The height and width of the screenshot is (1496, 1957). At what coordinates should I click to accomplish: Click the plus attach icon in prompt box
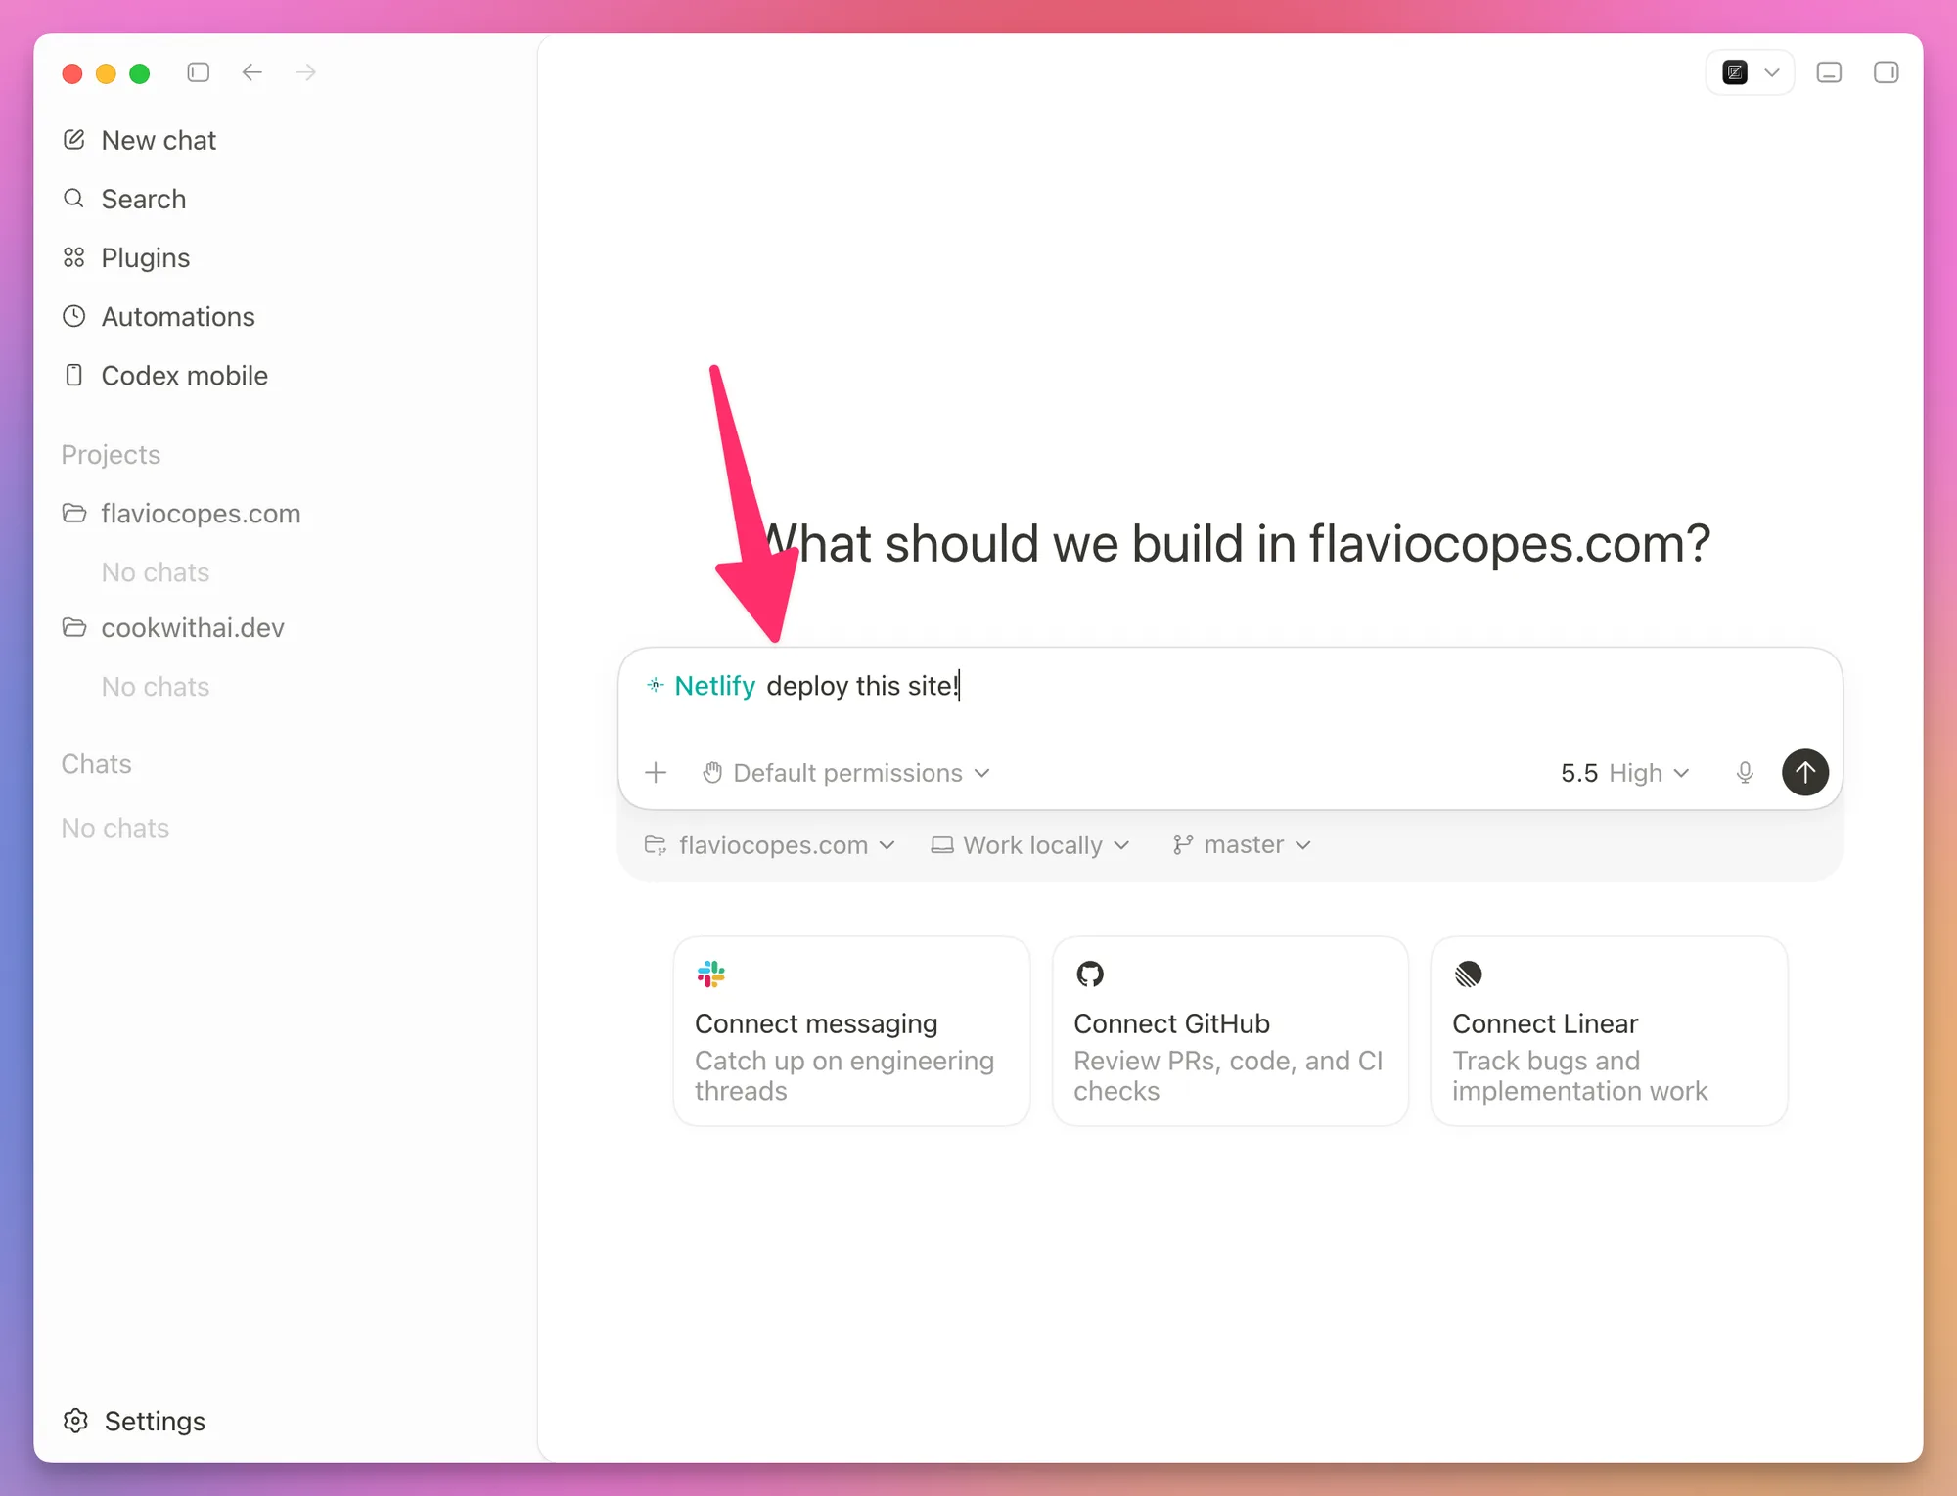(x=656, y=773)
